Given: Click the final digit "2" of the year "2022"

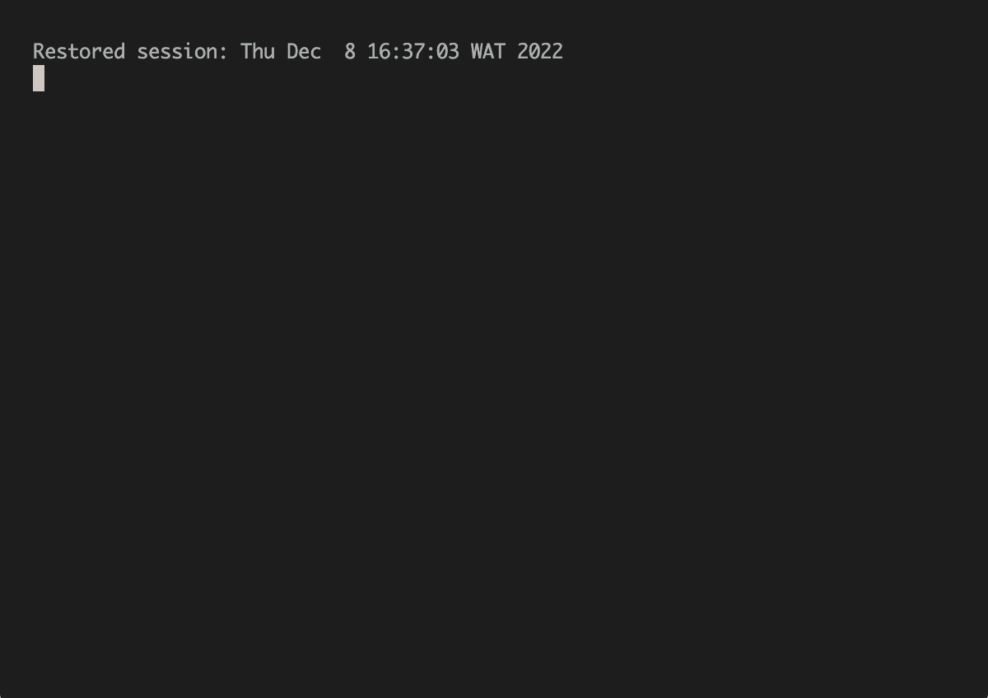Looking at the screenshot, I should [x=557, y=51].
